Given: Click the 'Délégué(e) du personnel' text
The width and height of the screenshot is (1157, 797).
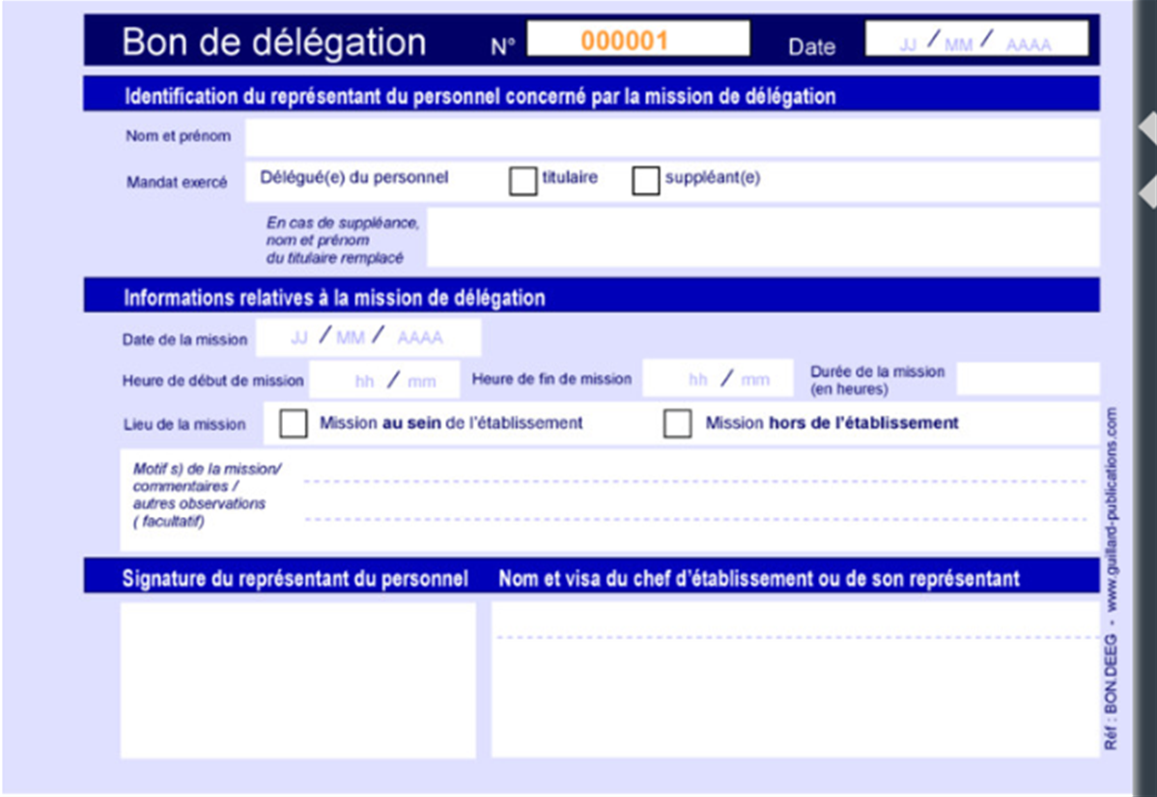Looking at the screenshot, I should pyautogui.click(x=354, y=178).
